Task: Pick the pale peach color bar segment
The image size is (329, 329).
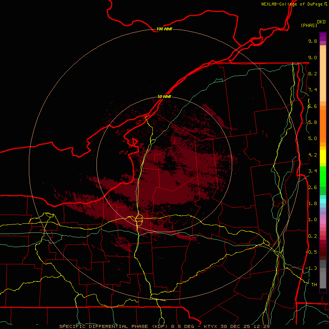Action: (323, 75)
